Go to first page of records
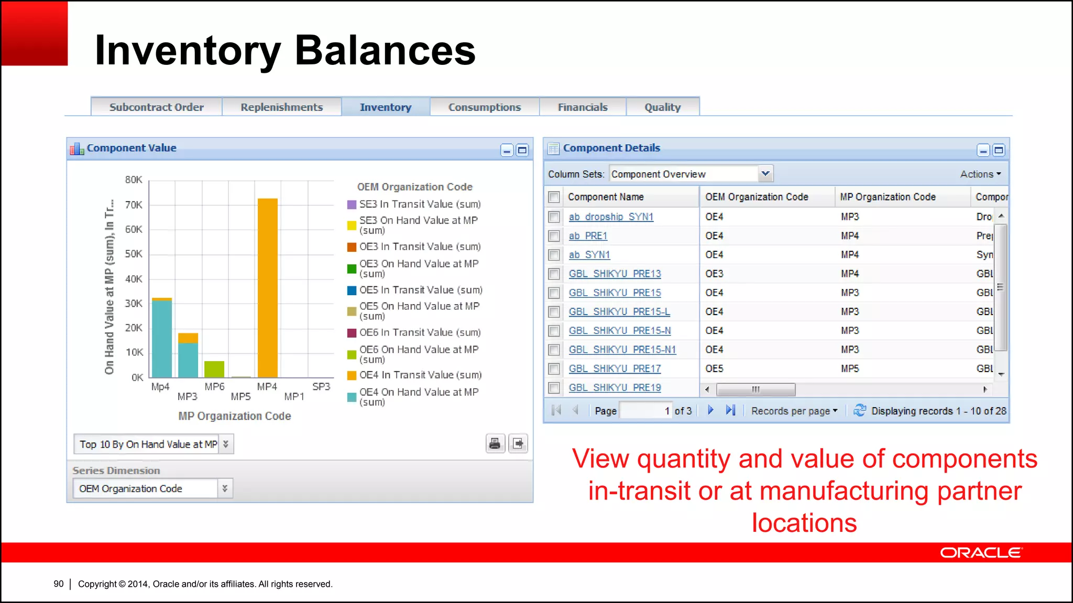The image size is (1073, 603). 556,410
